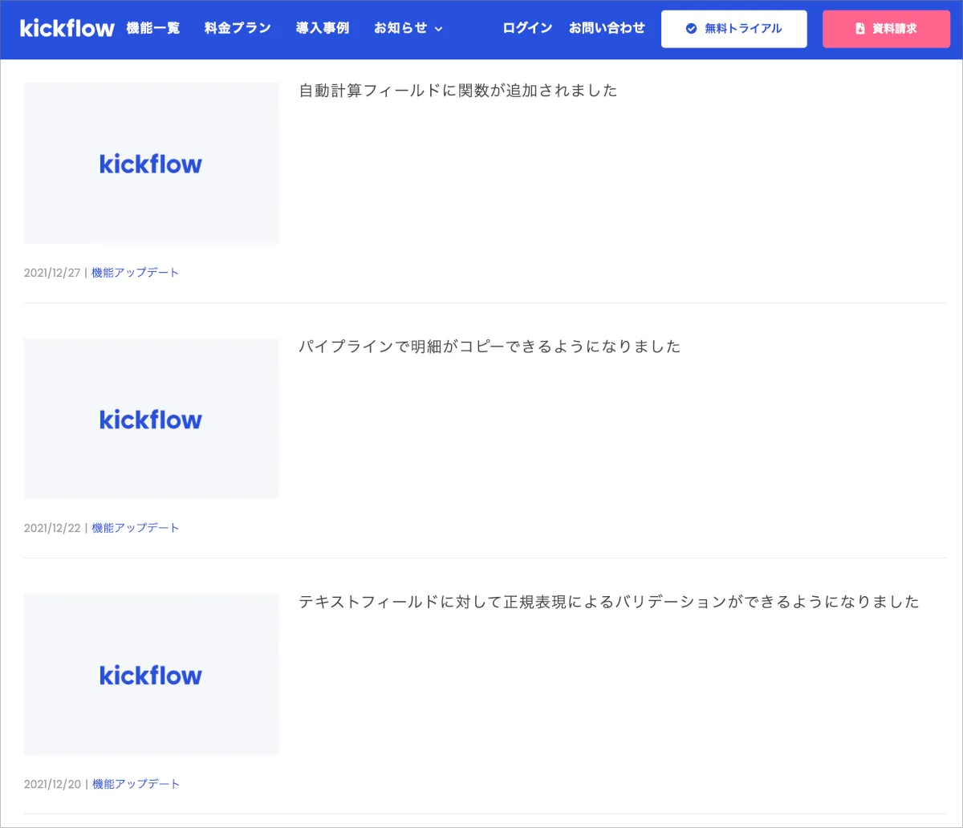Click the 機能アップデート tag dated 2021/12/27
This screenshot has width=963, height=828.
pyautogui.click(x=136, y=273)
